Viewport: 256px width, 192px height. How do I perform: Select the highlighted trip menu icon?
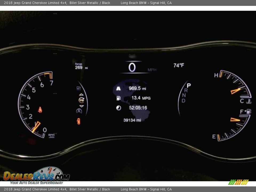[81, 100]
